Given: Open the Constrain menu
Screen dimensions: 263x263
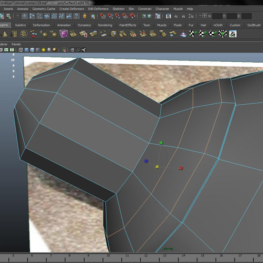Looking at the screenshot, I should 145,9.
